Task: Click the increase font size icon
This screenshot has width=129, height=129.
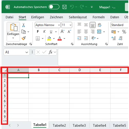Action: tap(62, 31)
